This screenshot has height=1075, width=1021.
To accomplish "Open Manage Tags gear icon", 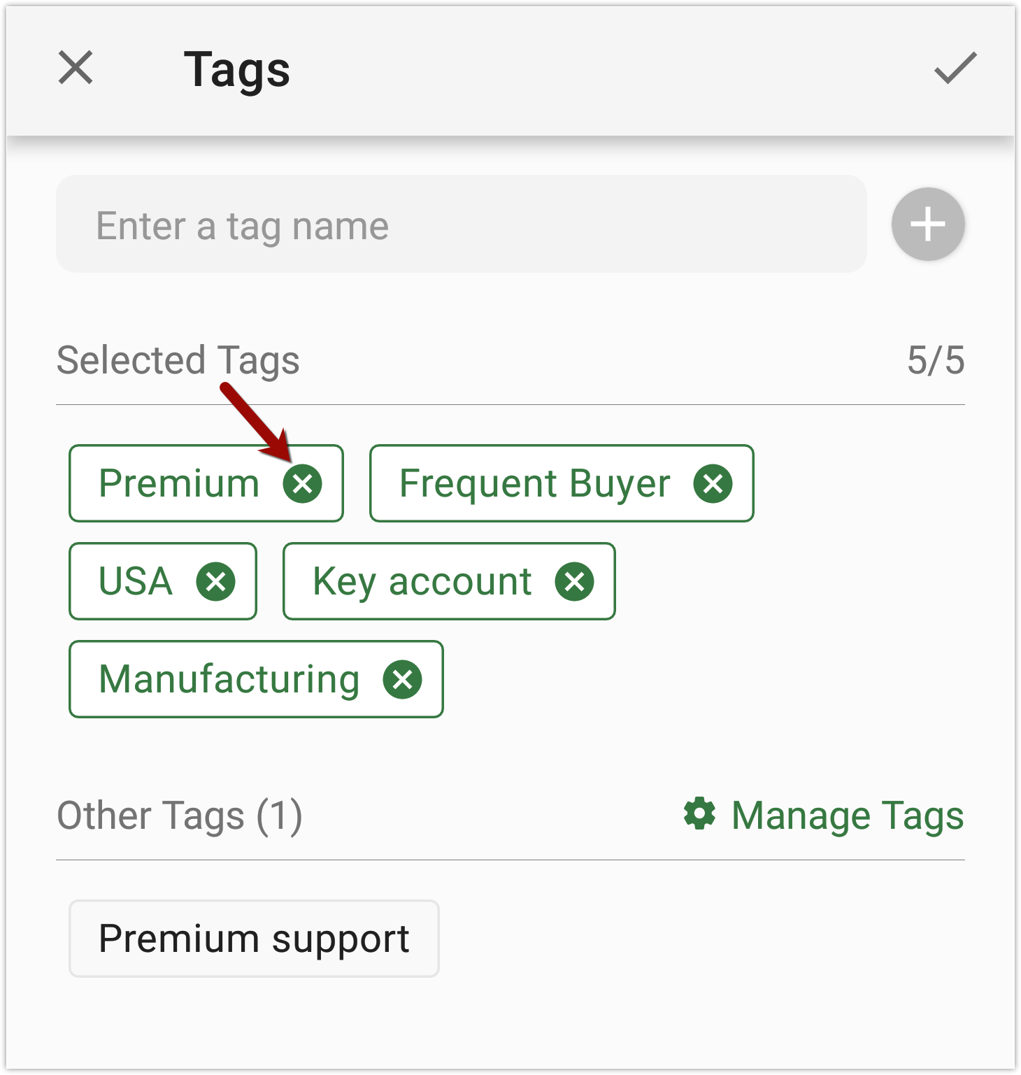I will coord(699,814).
